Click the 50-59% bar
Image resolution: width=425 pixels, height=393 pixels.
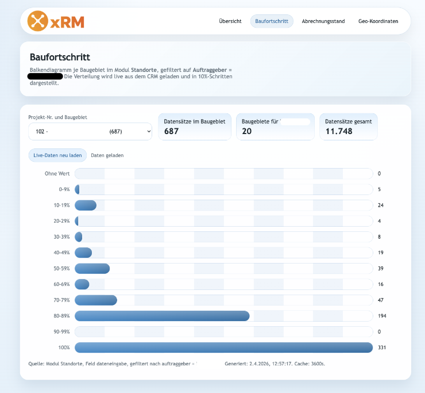pos(92,269)
